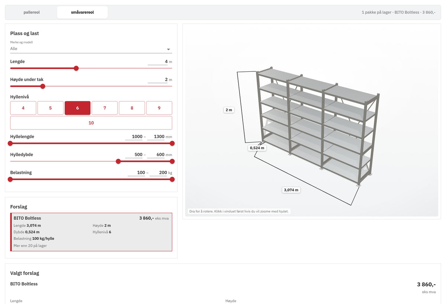Choose 4 shelf levels
Image resolution: width=446 pixels, height=304 pixels.
tap(23, 108)
